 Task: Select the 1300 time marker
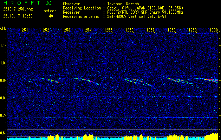214,30
